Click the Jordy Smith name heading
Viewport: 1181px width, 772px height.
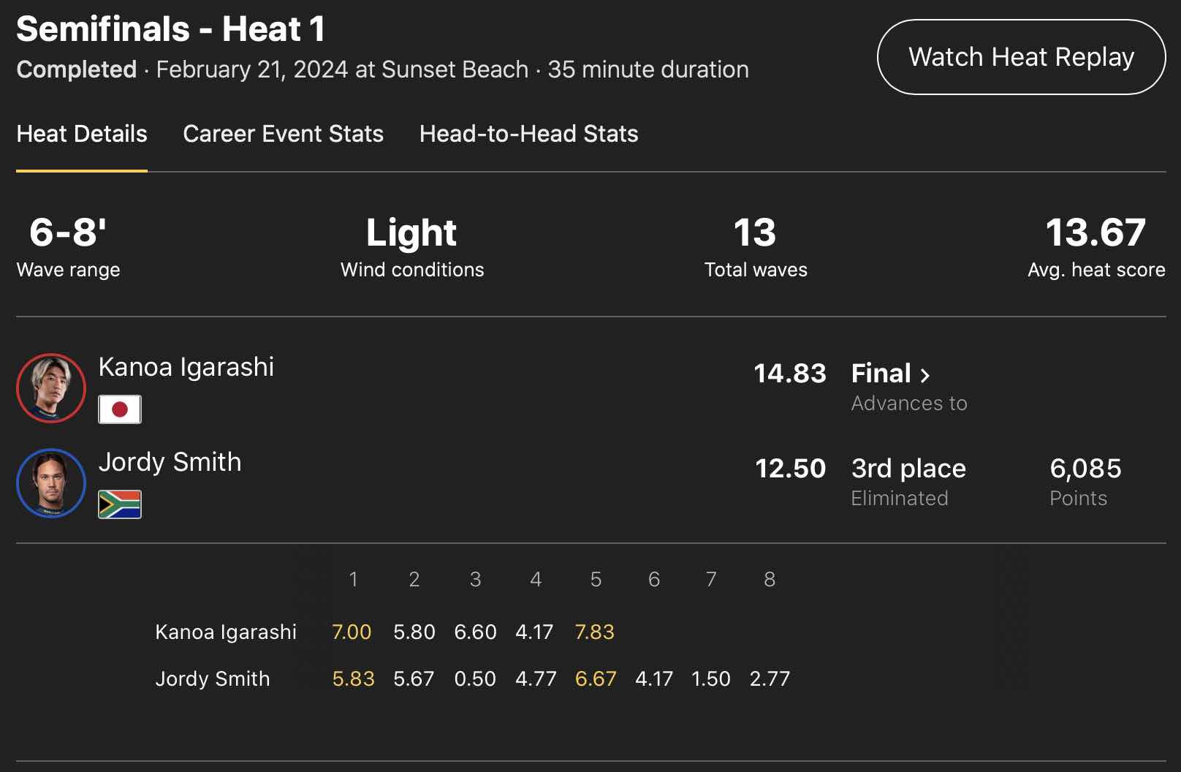170,462
